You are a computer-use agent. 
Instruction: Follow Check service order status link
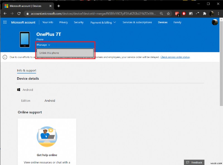click(175, 57)
